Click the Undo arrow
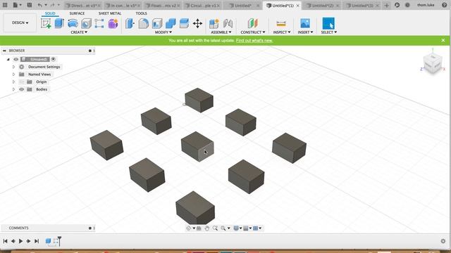The width and height of the screenshot is (451, 253). tap(39, 5)
